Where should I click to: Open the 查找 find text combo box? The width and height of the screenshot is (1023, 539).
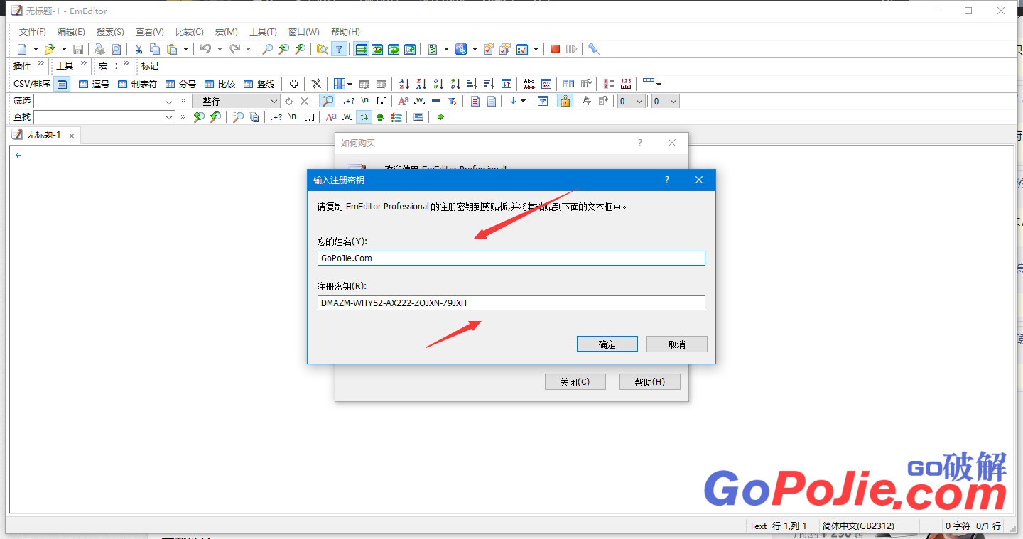(104, 117)
